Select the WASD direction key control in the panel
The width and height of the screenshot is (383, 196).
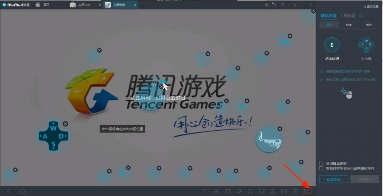point(366,45)
